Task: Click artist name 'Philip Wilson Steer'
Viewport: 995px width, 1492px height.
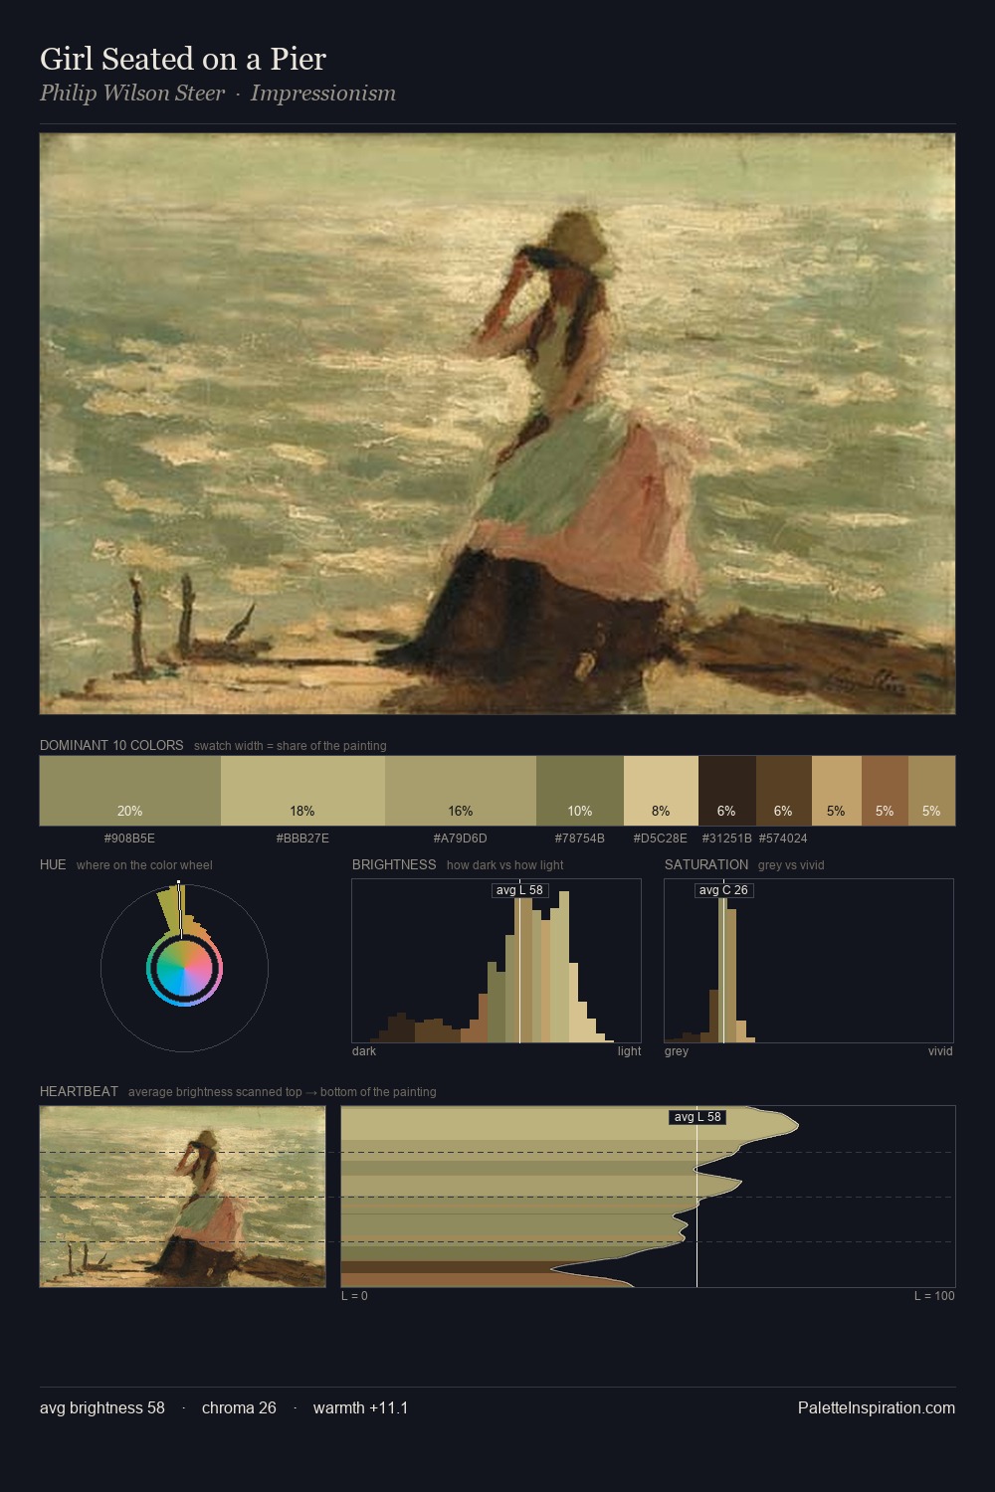Action: coord(132,93)
